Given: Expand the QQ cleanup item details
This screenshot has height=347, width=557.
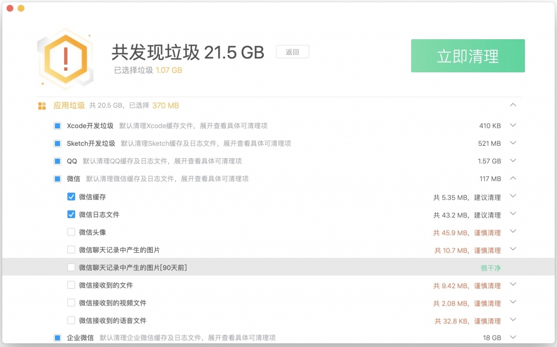Looking at the screenshot, I should 513,161.
